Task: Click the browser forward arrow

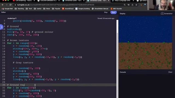Action: tap(7, 5)
